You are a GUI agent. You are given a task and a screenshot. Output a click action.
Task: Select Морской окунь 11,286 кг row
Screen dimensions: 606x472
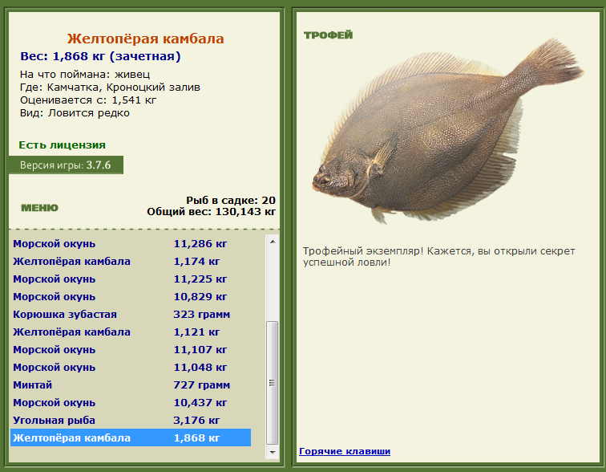[x=131, y=244]
